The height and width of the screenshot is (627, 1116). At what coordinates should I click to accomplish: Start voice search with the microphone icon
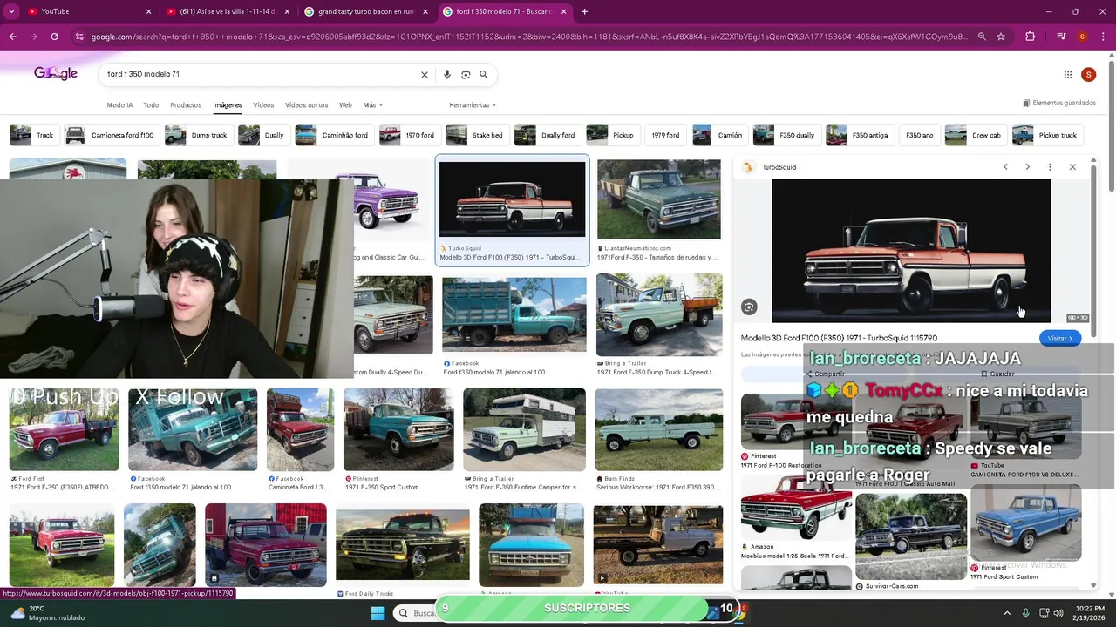pyautogui.click(x=447, y=75)
